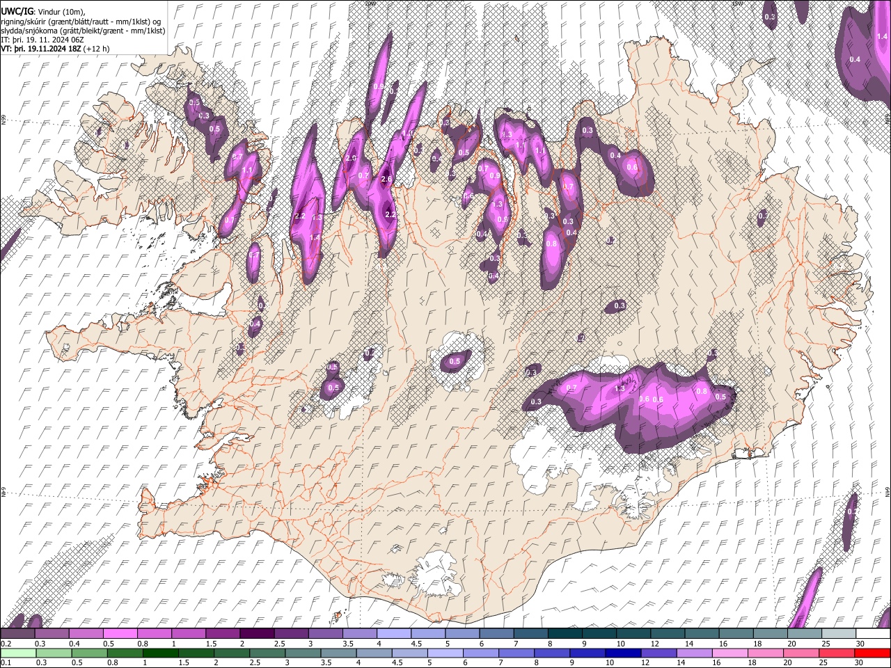Pick the red-pink 25 swatch in the rain legend
The height and width of the screenshot is (668, 891).
pos(837,653)
